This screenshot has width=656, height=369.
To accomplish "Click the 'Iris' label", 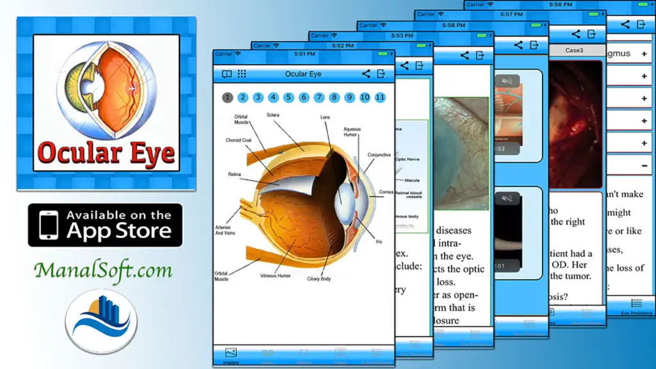I will coord(379,242).
